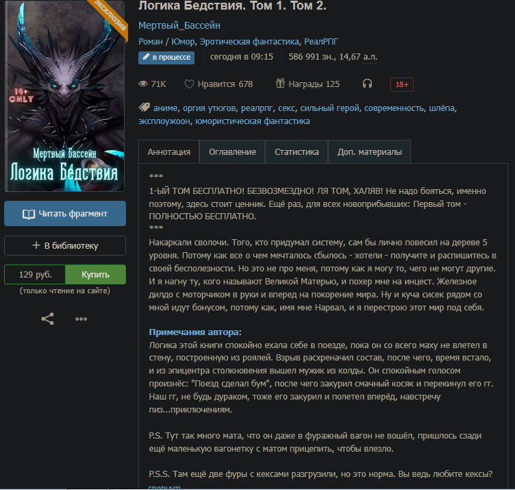This screenshot has width=515, height=490.
Task: Click the в процессе status badge
Action: click(x=166, y=58)
